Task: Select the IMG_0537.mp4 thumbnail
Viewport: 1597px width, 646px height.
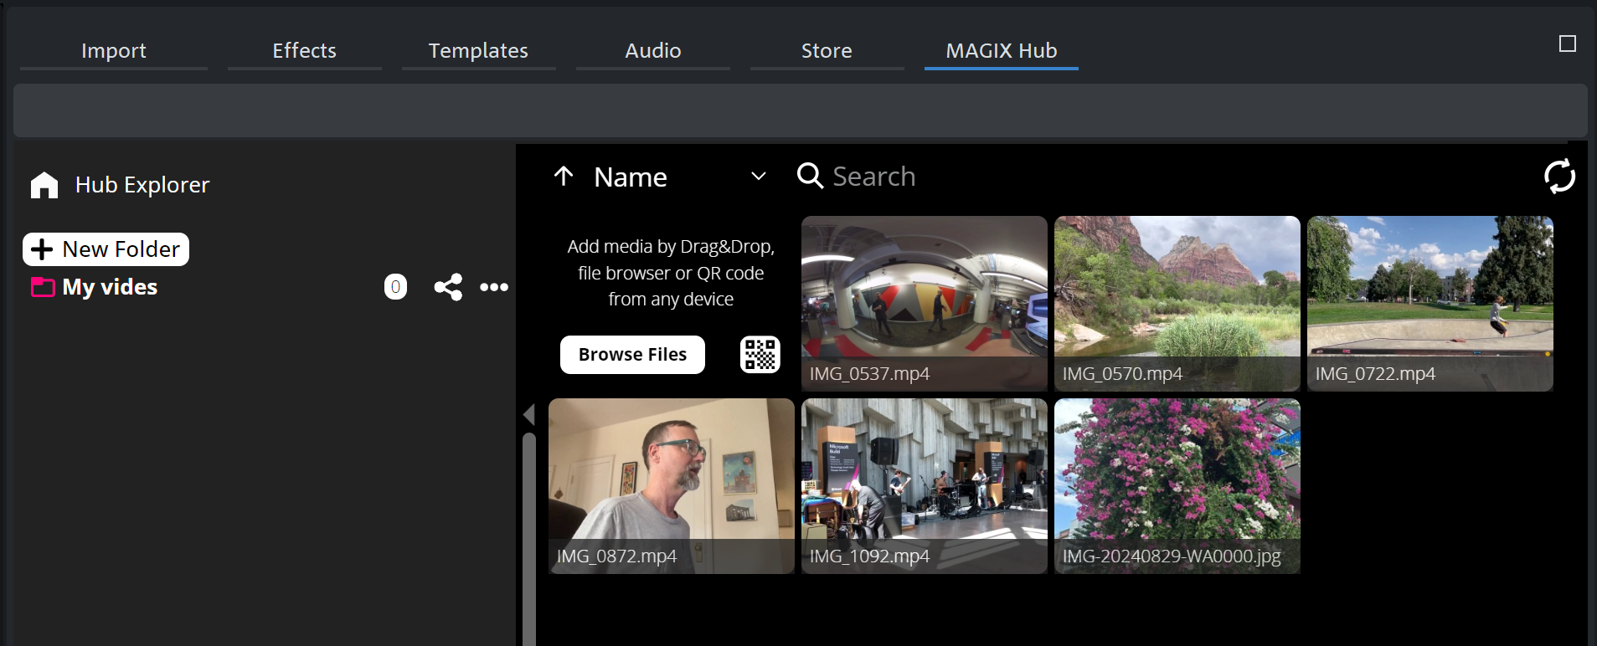Action: click(925, 304)
